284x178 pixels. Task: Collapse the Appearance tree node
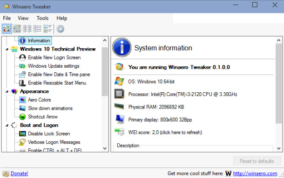pos(7,92)
